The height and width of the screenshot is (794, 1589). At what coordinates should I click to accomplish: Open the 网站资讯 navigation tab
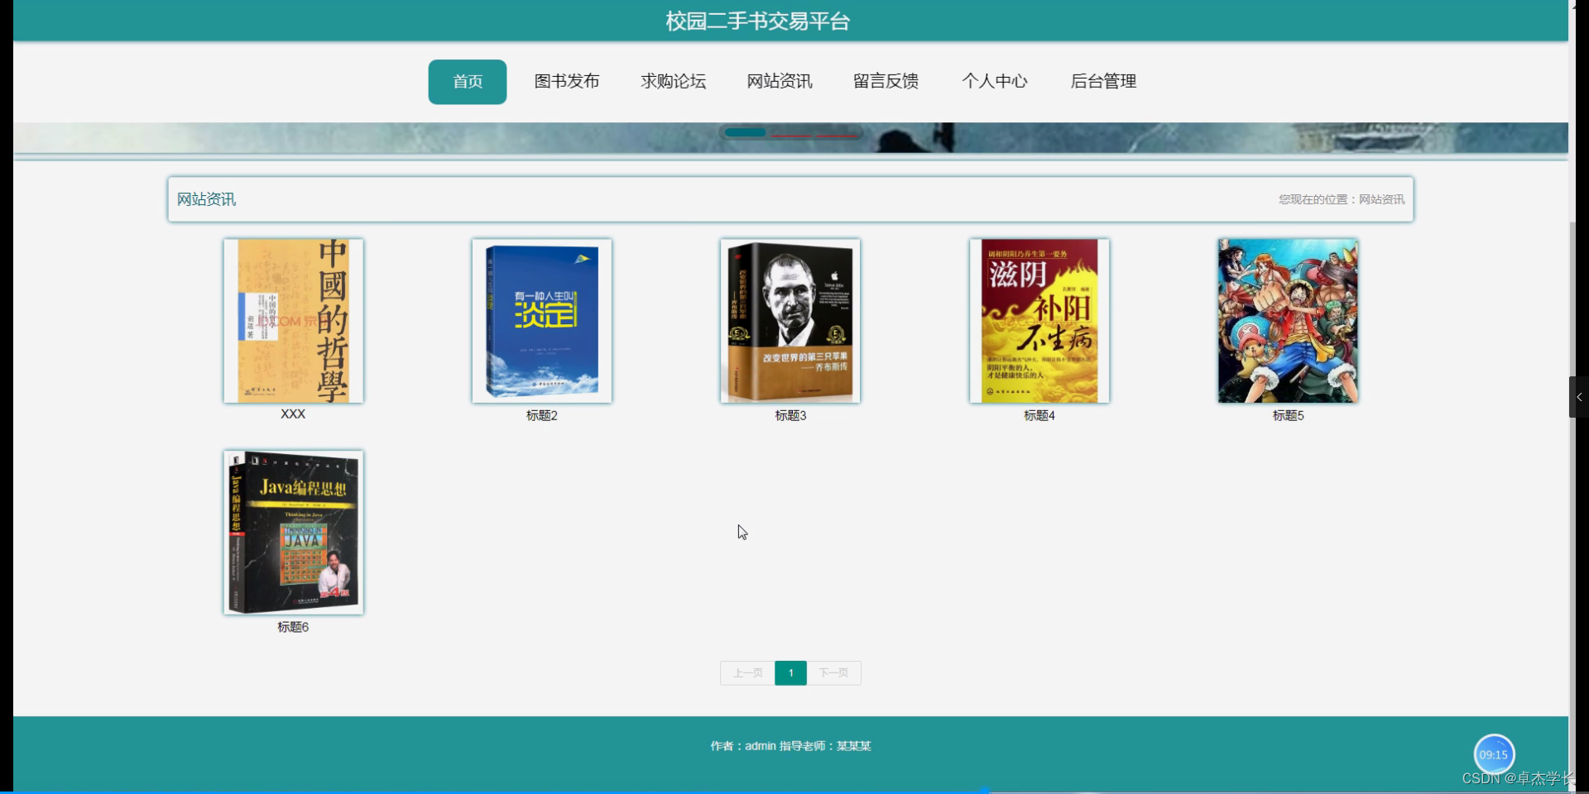click(x=779, y=81)
